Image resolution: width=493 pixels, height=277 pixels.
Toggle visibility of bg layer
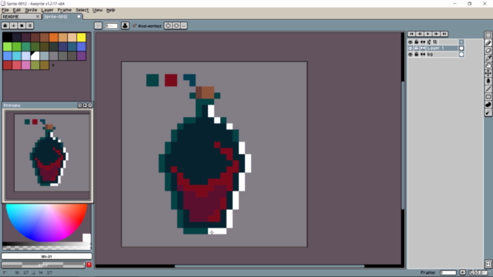coord(411,55)
